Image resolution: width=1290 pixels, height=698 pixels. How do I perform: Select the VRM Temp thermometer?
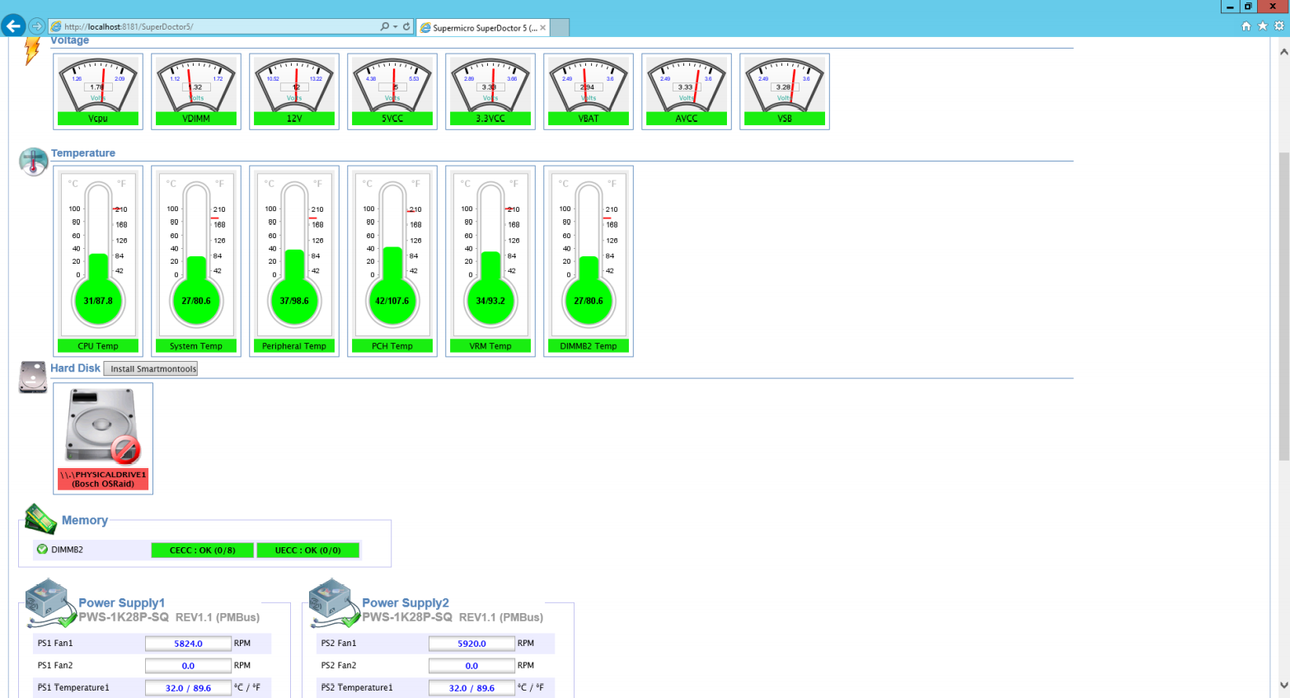490,261
